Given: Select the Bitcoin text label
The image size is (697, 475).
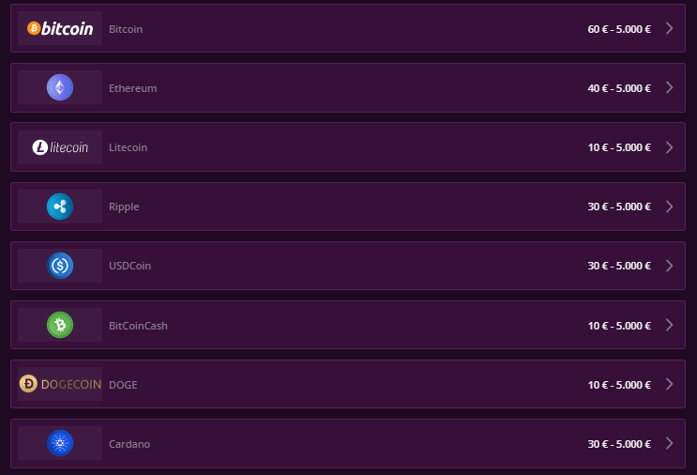Looking at the screenshot, I should pyautogui.click(x=126, y=29).
